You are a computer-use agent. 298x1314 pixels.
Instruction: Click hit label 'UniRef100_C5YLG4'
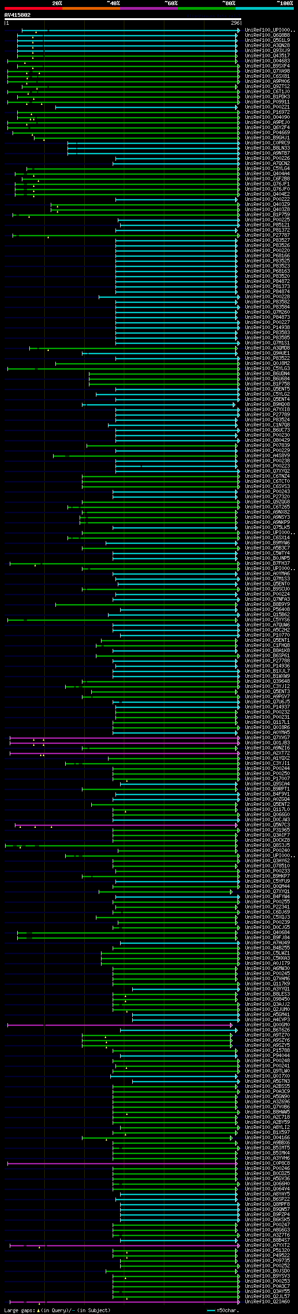[x=267, y=168]
